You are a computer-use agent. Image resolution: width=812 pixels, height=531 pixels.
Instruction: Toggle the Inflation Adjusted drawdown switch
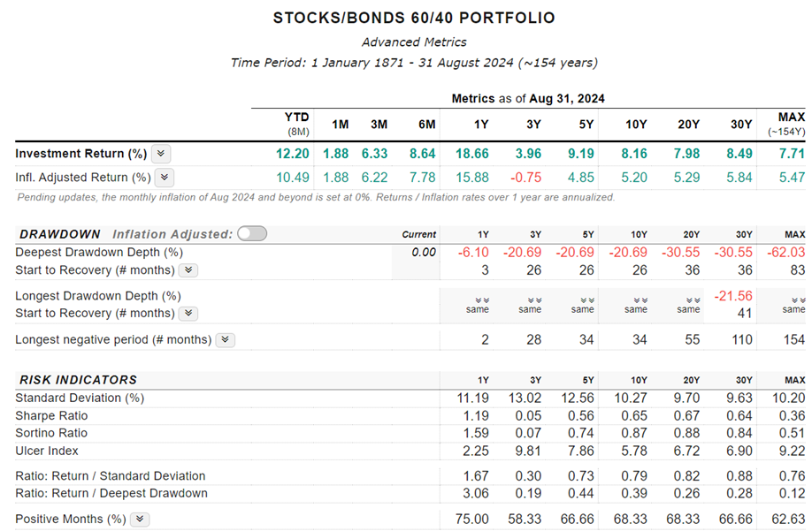[x=251, y=234]
